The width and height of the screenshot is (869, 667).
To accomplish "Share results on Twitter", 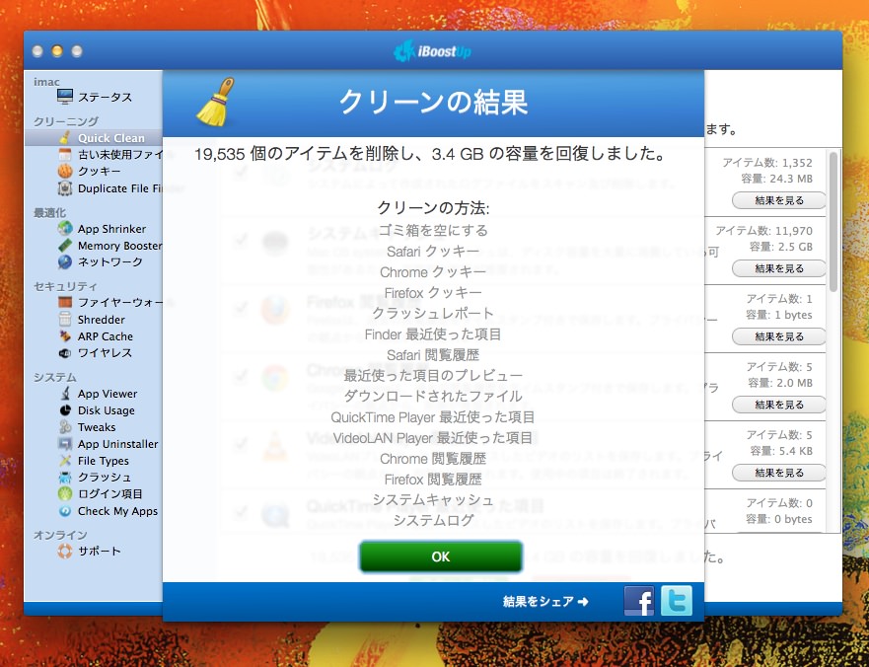I will tap(677, 601).
